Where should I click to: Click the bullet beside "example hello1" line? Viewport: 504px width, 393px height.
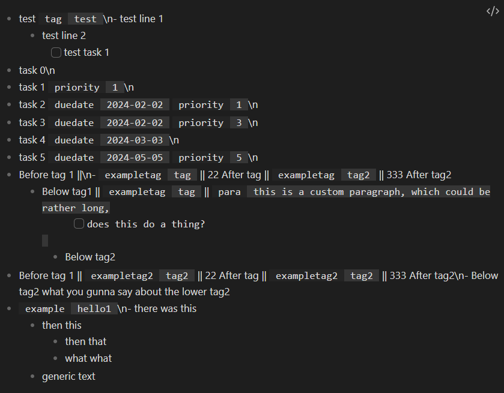10,308
